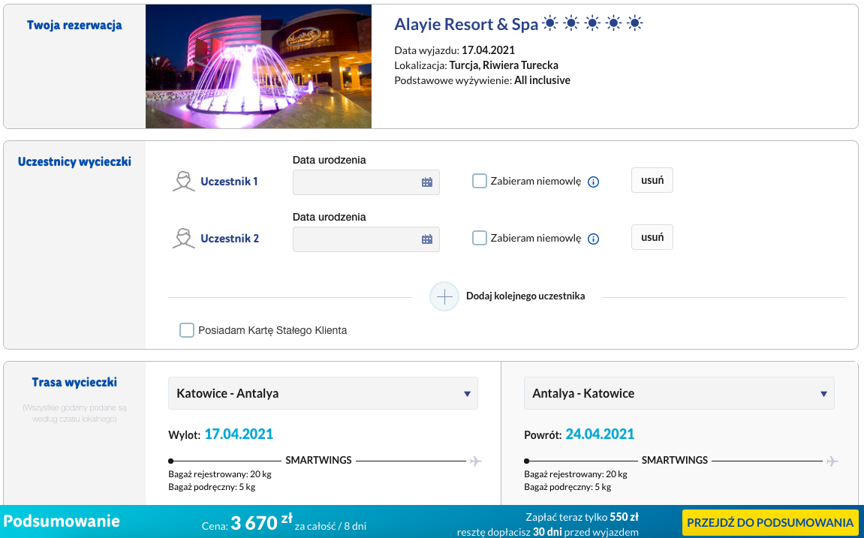
Task: Click Dodaj kolejnego uczestnika link
Action: pos(525,296)
